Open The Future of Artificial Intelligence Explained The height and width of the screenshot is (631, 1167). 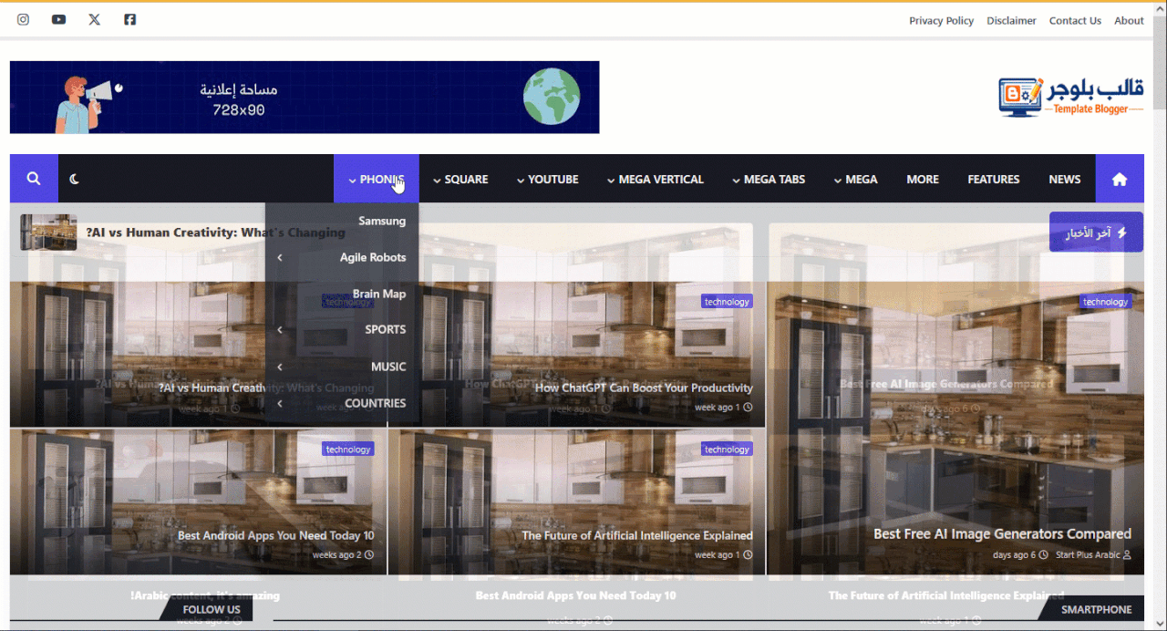(637, 535)
